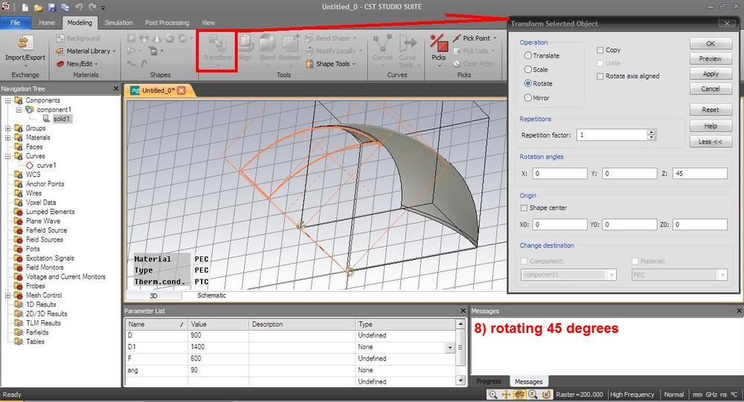Select the Mirror operation radio button
Viewport: 744px width, 402px height.
(527, 97)
